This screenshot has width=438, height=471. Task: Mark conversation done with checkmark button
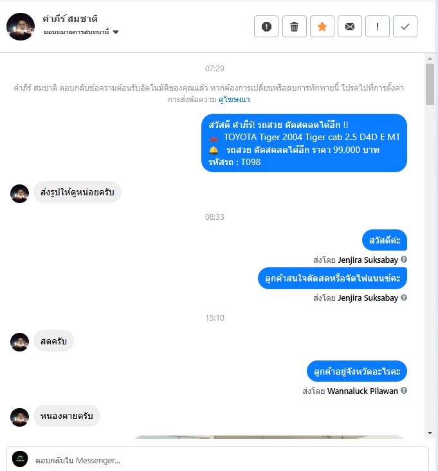tap(405, 26)
